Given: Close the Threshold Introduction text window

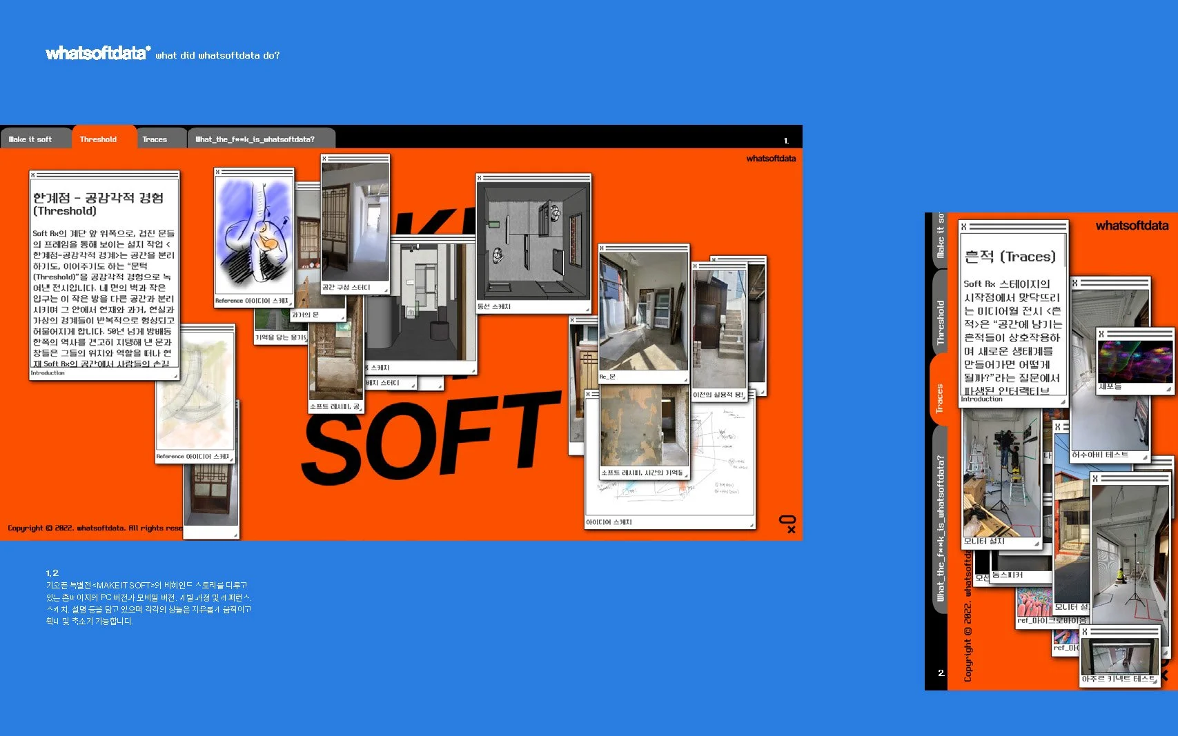Looking at the screenshot, I should point(32,175).
